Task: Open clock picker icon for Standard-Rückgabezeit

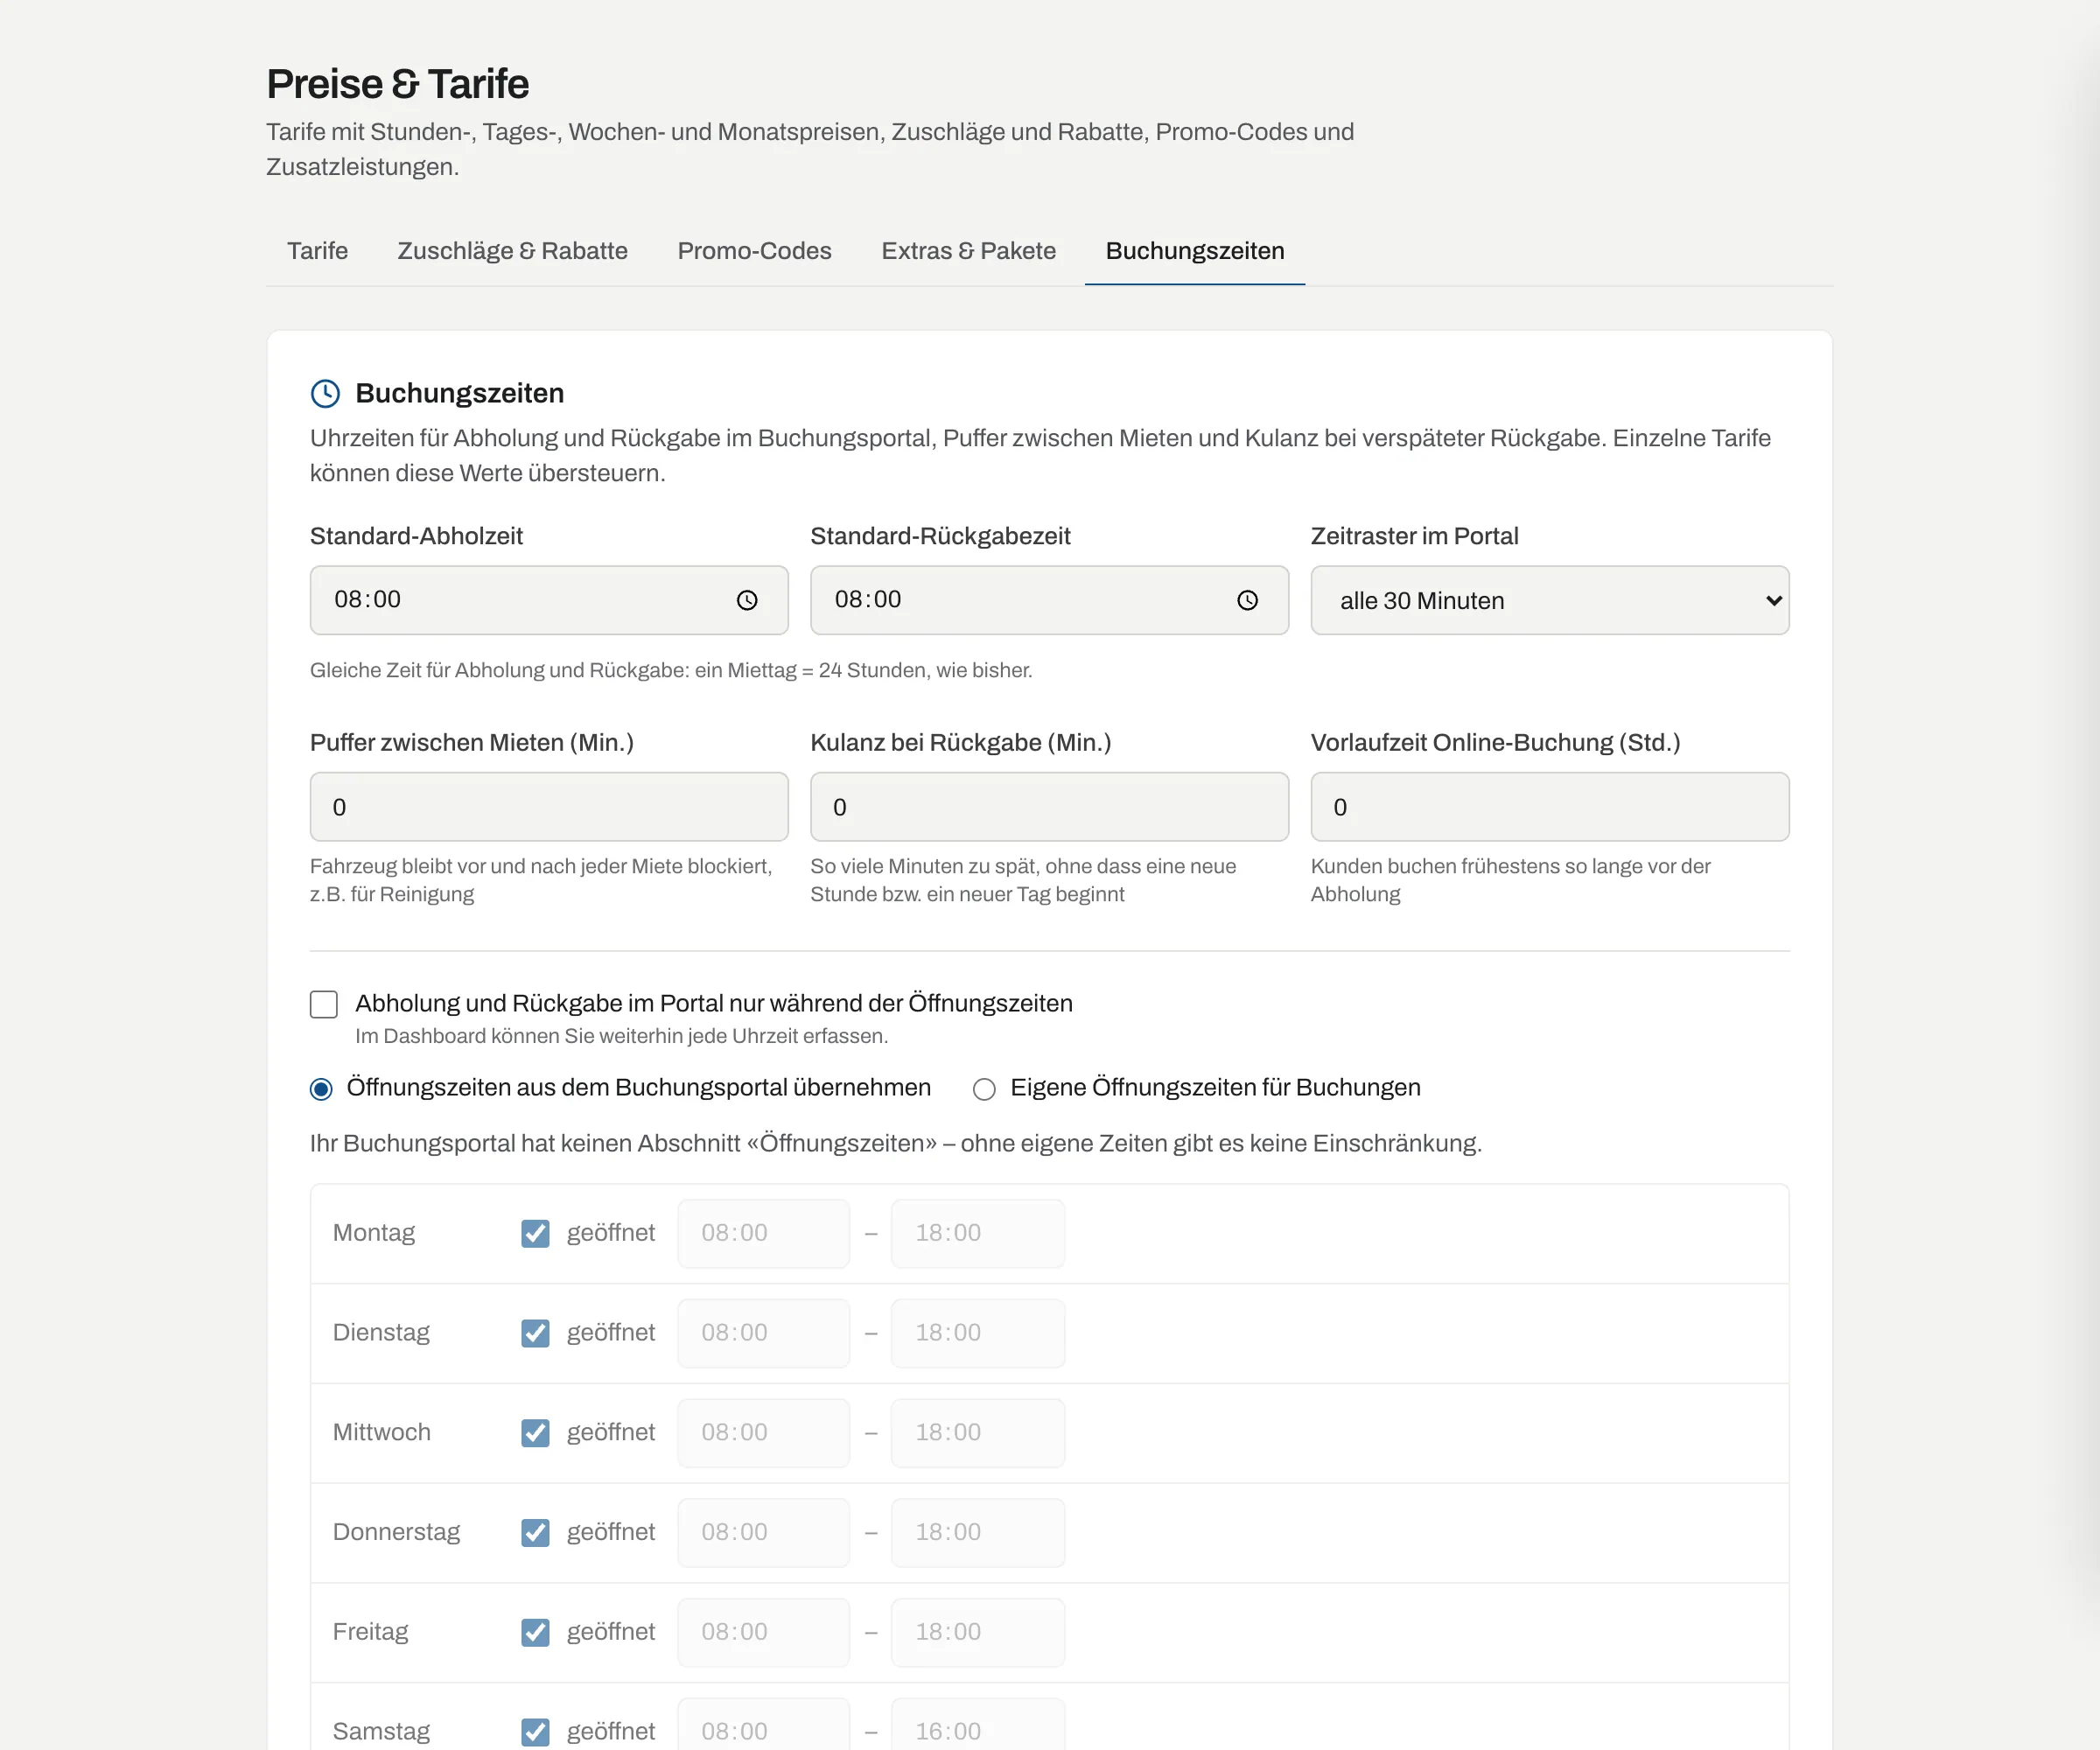Action: [1247, 600]
